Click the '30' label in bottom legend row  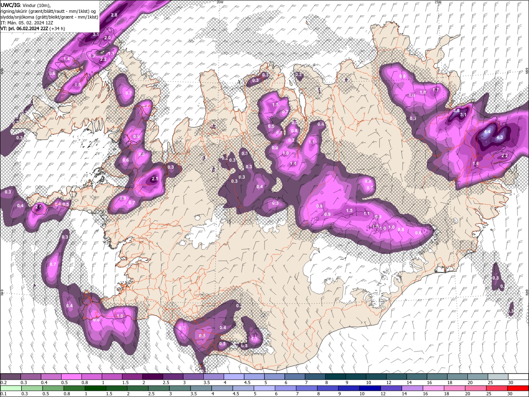(x=511, y=394)
